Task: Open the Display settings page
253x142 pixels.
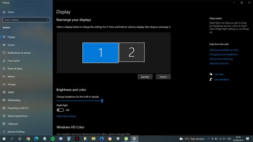Action: [x=11, y=37]
